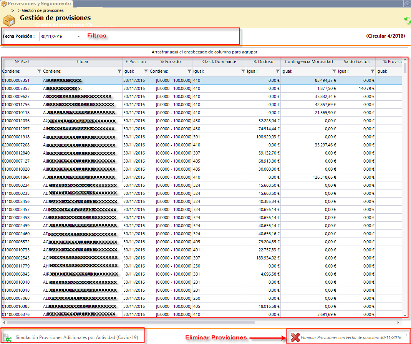This screenshot has width=411, height=344.
Task: Select the Provisiones y Seguimiento tab
Action: point(37,4)
